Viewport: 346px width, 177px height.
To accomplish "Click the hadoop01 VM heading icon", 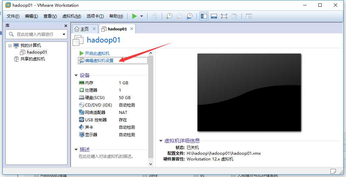I will 78,40.
